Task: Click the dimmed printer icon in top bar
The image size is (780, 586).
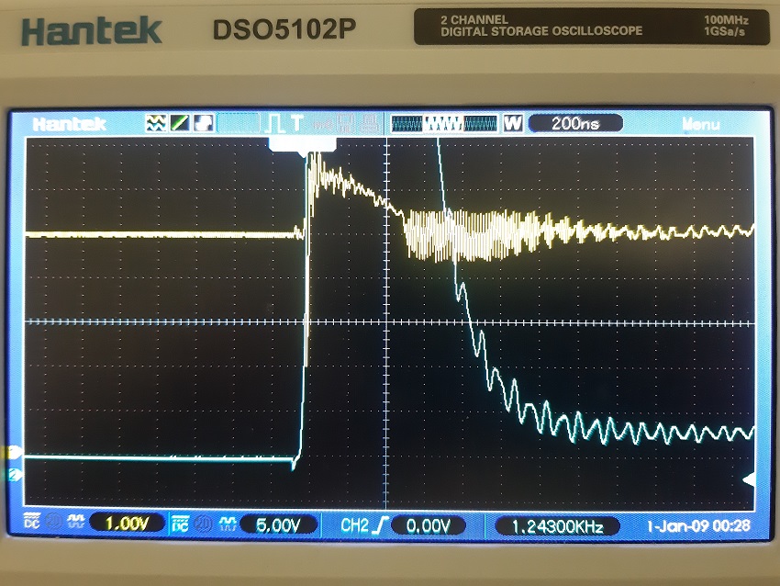Action: (369, 123)
